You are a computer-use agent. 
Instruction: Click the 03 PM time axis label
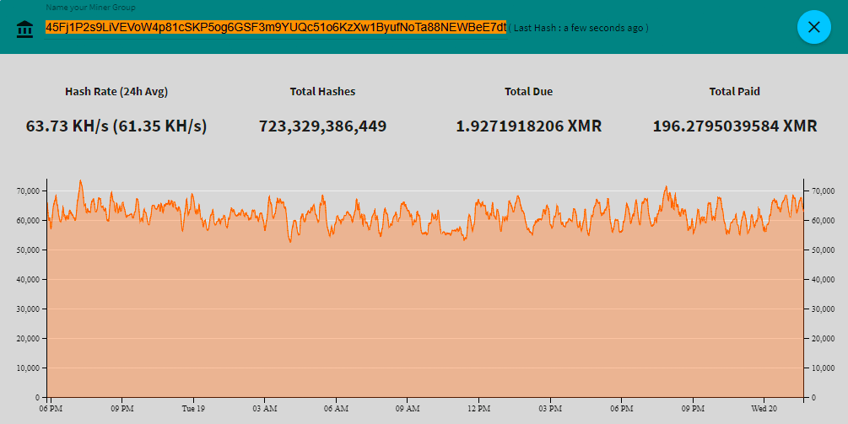[550, 409]
